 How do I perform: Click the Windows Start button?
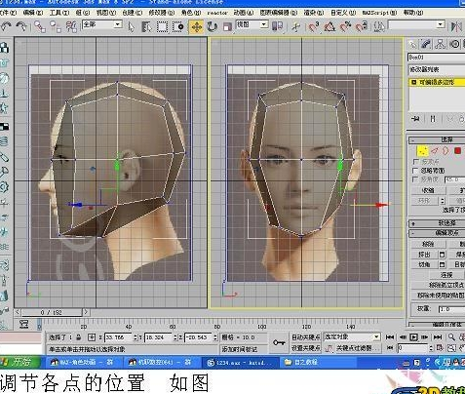coord(20,362)
